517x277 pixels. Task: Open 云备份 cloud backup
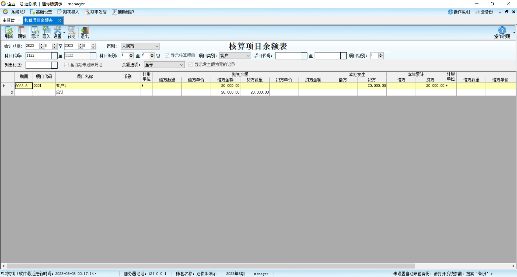484,12
